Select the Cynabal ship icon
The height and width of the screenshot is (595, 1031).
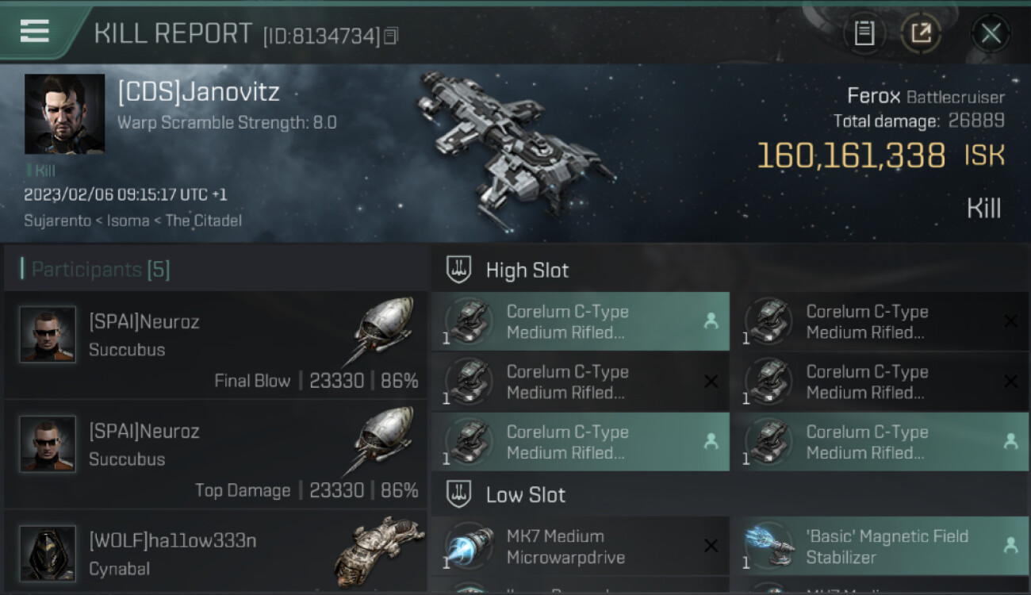click(x=379, y=551)
